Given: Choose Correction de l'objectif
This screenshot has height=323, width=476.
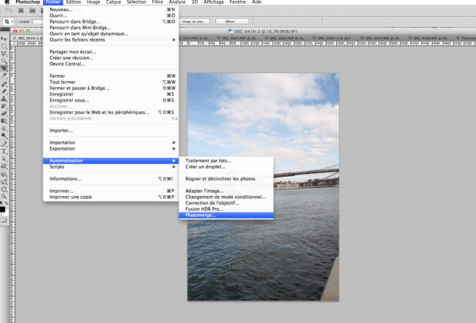Looking at the screenshot, I should coord(226,203).
